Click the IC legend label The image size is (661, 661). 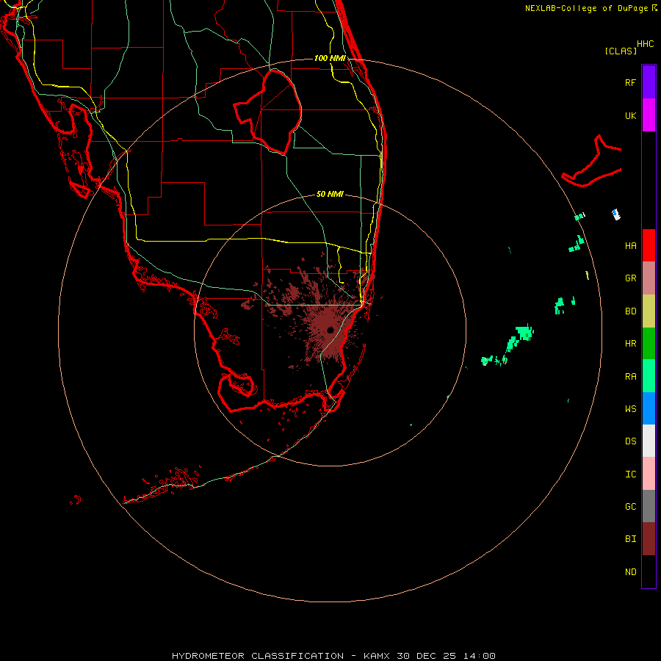pos(630,474)
